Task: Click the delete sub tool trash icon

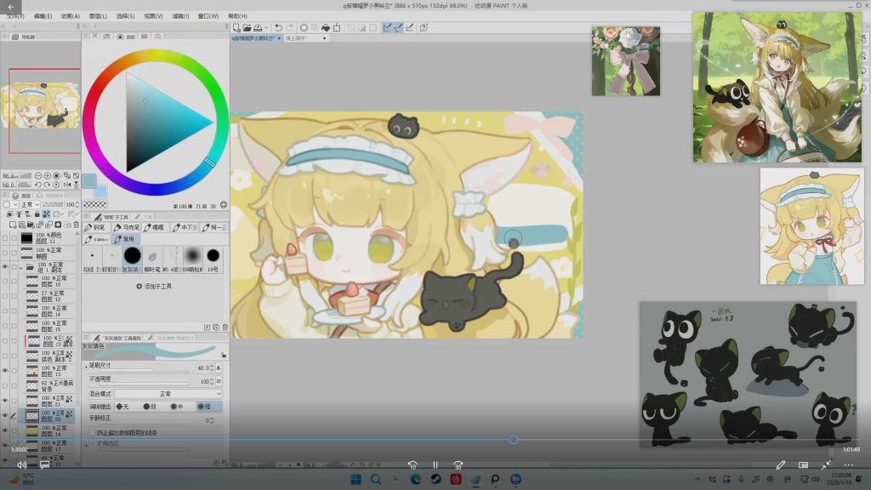Action: coord(225,328)
